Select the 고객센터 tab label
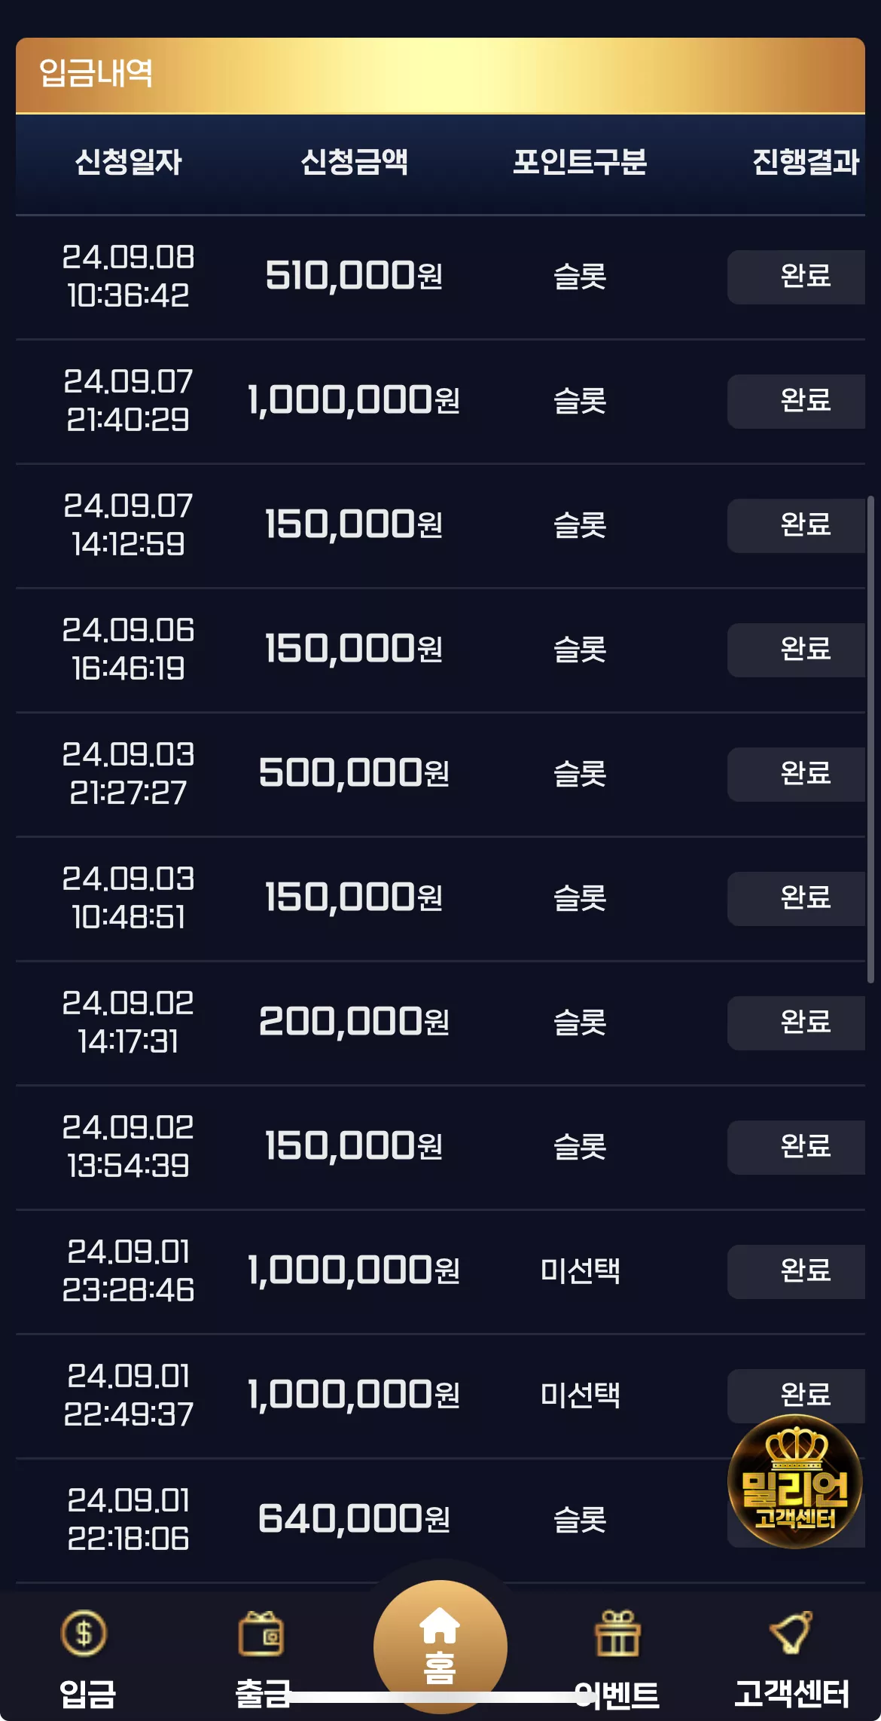 point(791,1693)
